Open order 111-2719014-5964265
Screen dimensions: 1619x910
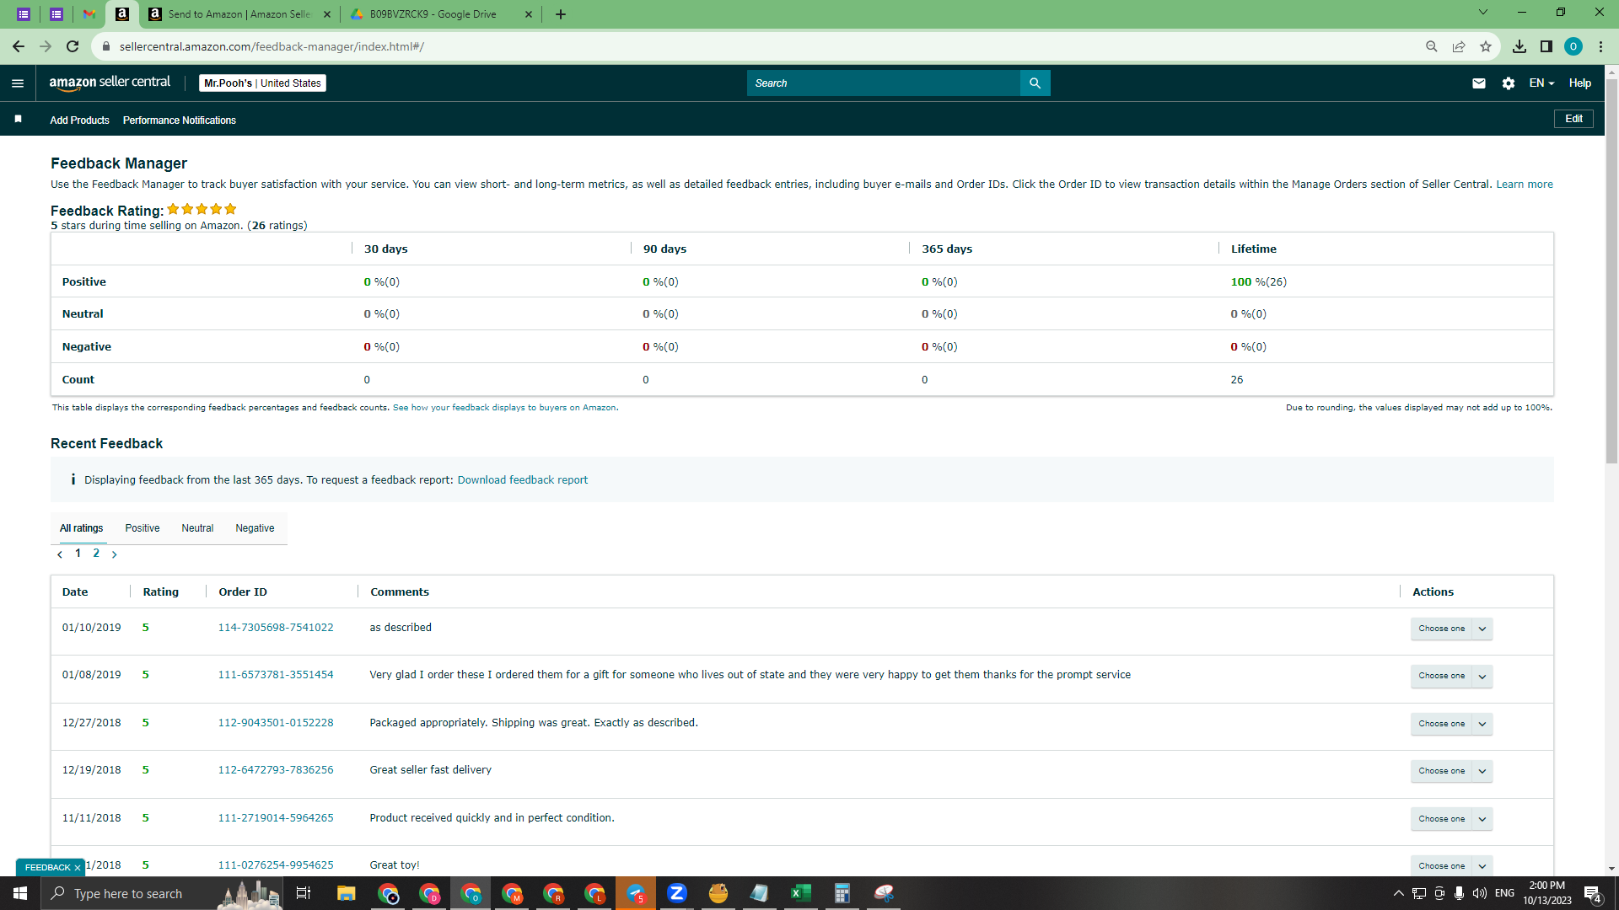[276, 818]
